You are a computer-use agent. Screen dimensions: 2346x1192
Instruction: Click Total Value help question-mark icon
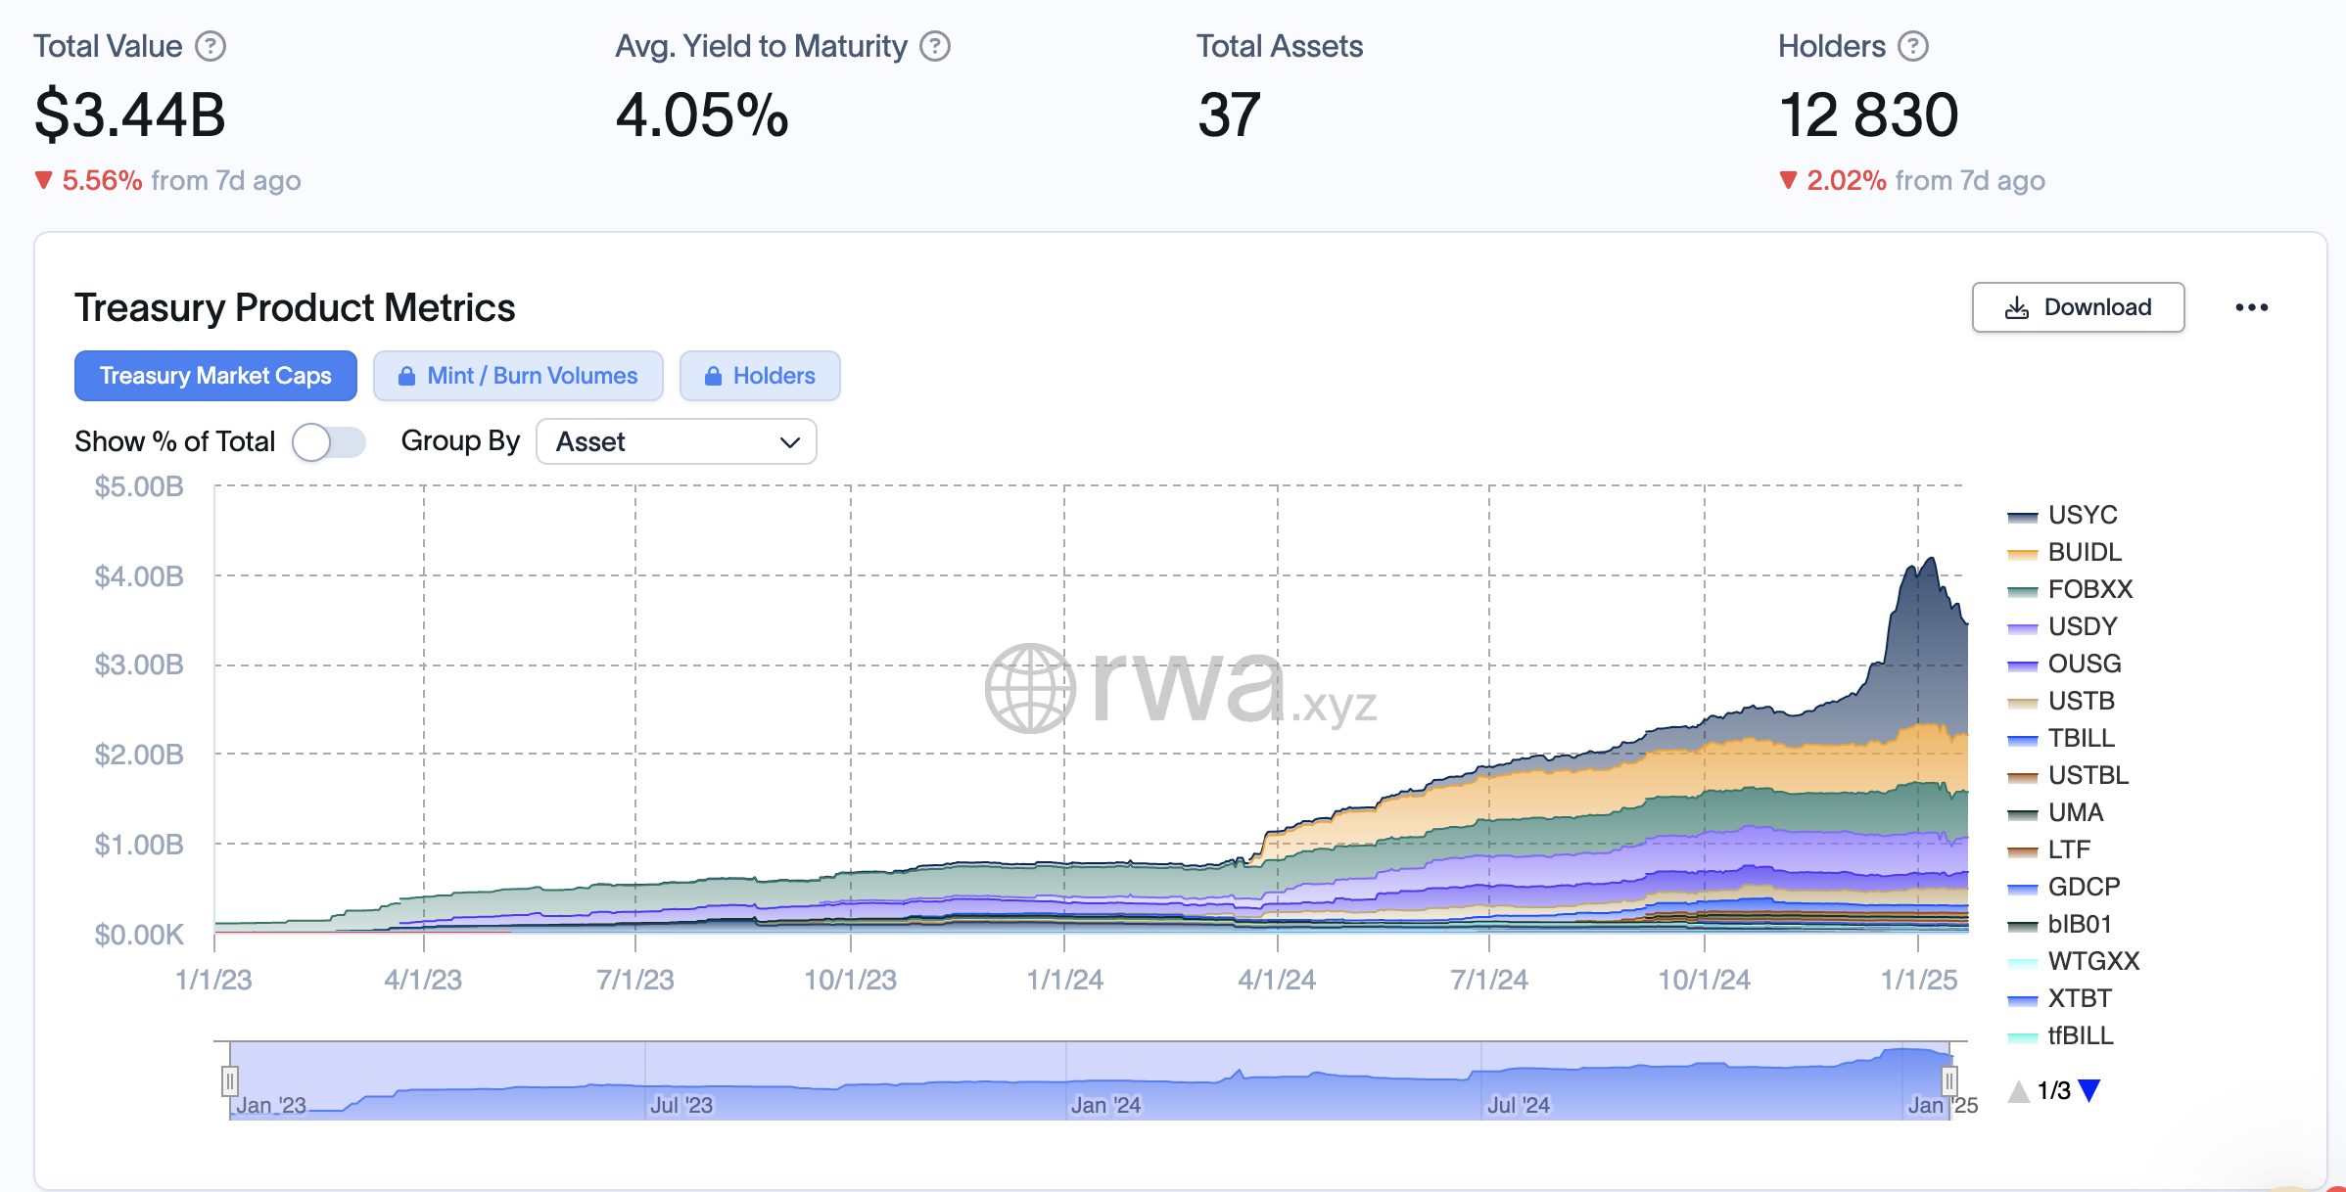coord(211,46)
